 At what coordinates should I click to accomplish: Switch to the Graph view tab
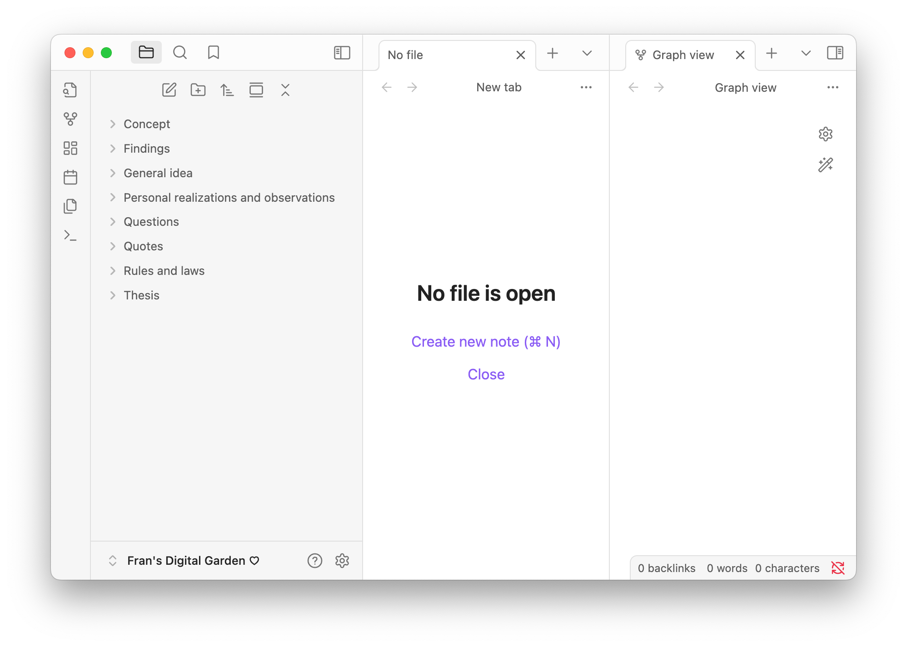pos(683,55)
